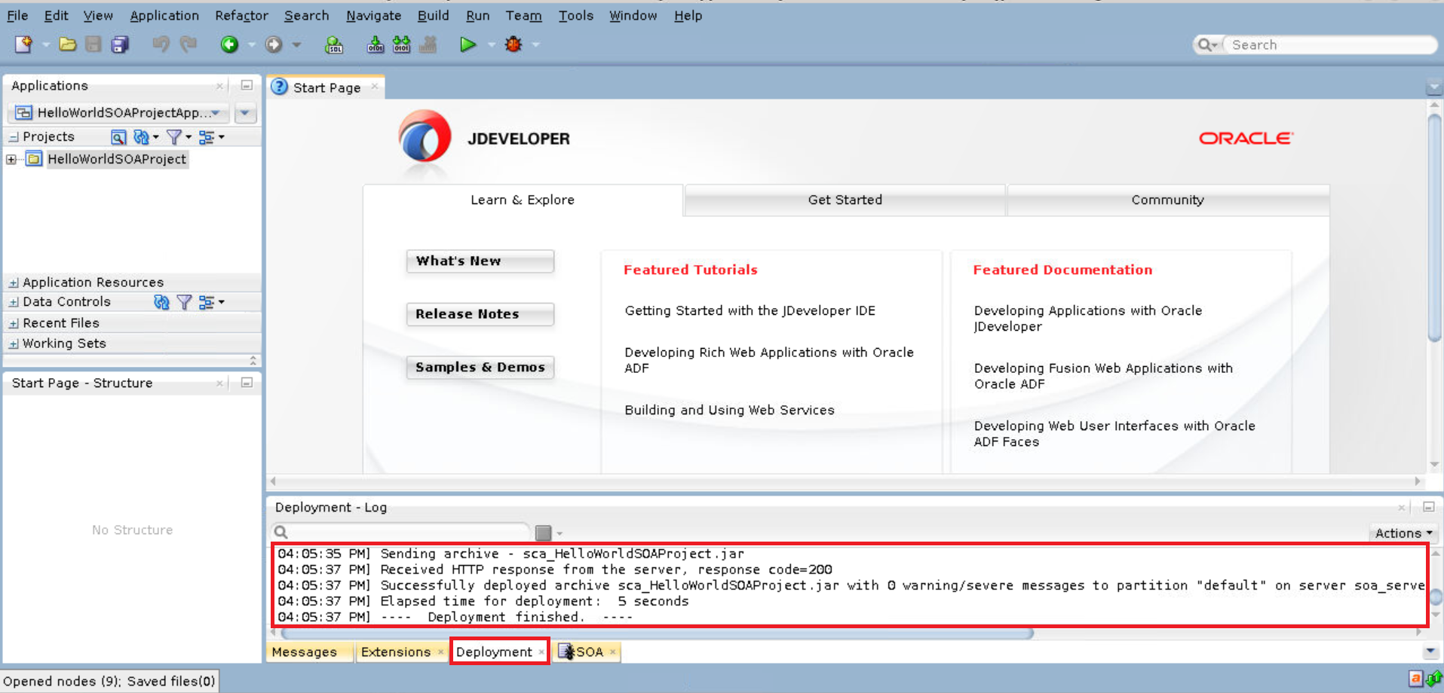Minimize the Applications panel
Image resolution: width=1444 pixels, height=693 pixels.
(247, 85)
